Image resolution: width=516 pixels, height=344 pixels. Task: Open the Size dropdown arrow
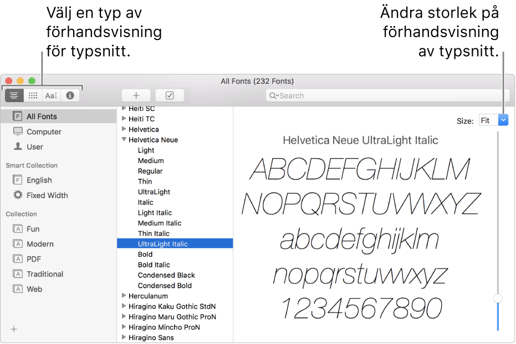[503, 120]
